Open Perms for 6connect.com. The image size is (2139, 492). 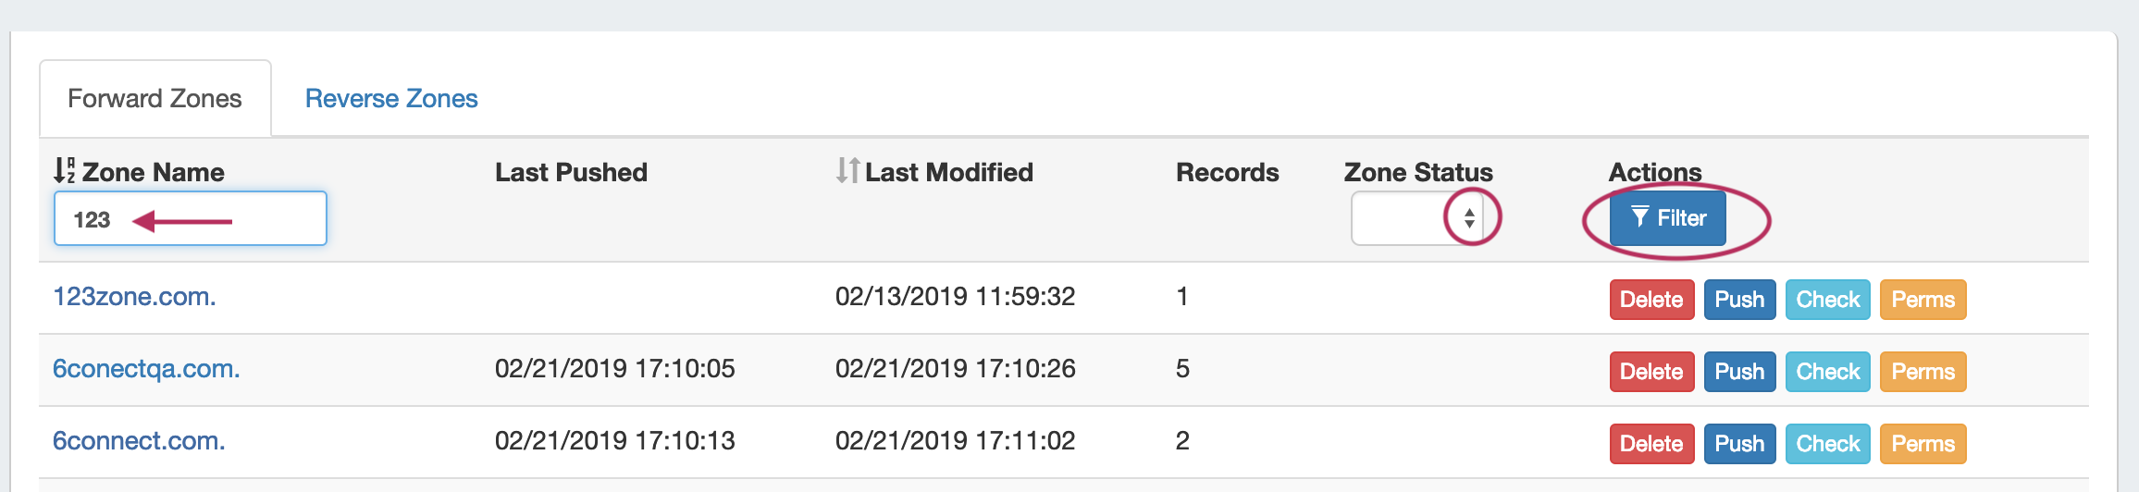coord(1923,444)
